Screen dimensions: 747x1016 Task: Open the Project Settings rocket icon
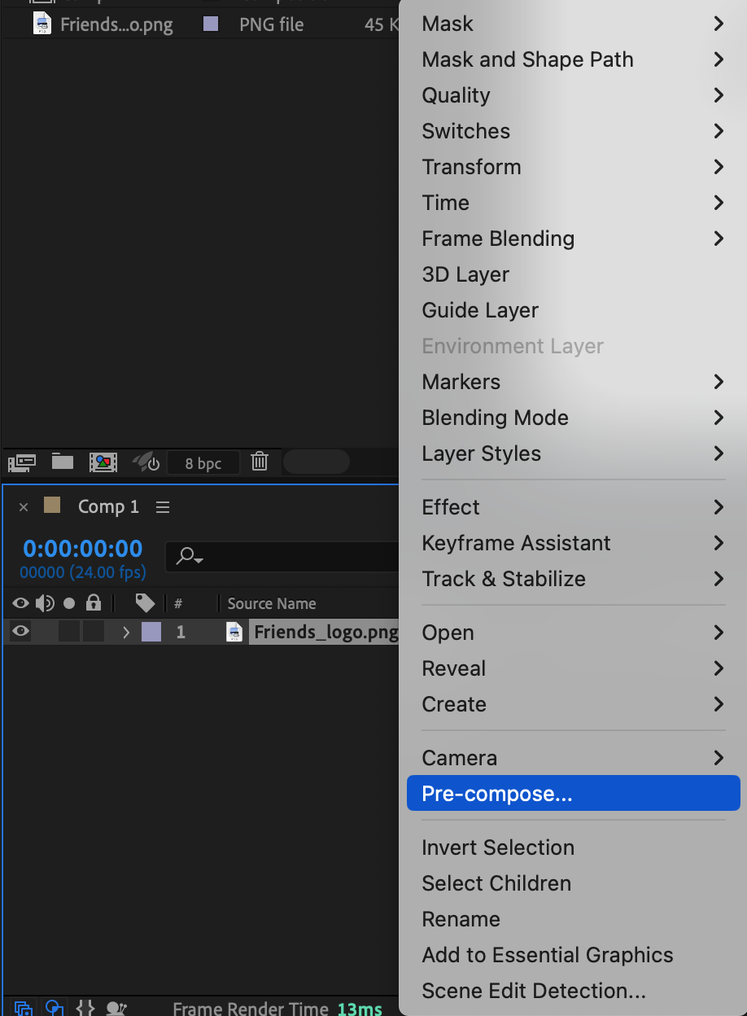point(146,462)
